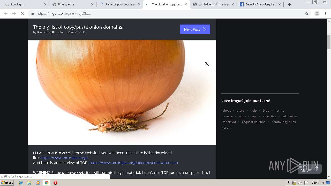This screenshot has height=186, width=331.
Task: Click the address bar URL
Action: (x=63, y=13)
